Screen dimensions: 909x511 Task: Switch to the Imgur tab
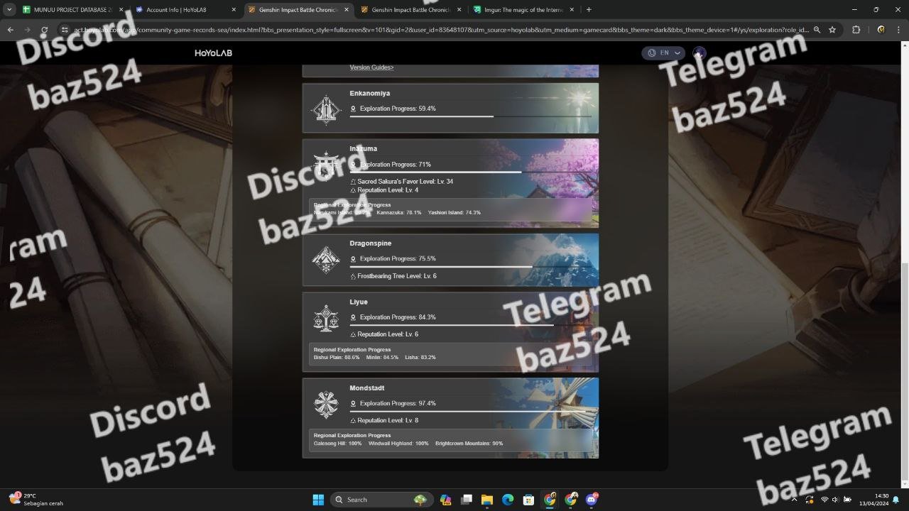click(x=523, y=10)
